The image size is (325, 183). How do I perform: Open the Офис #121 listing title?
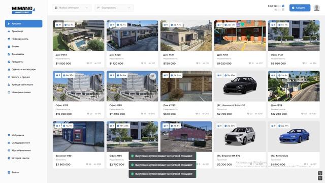(277, 55)
